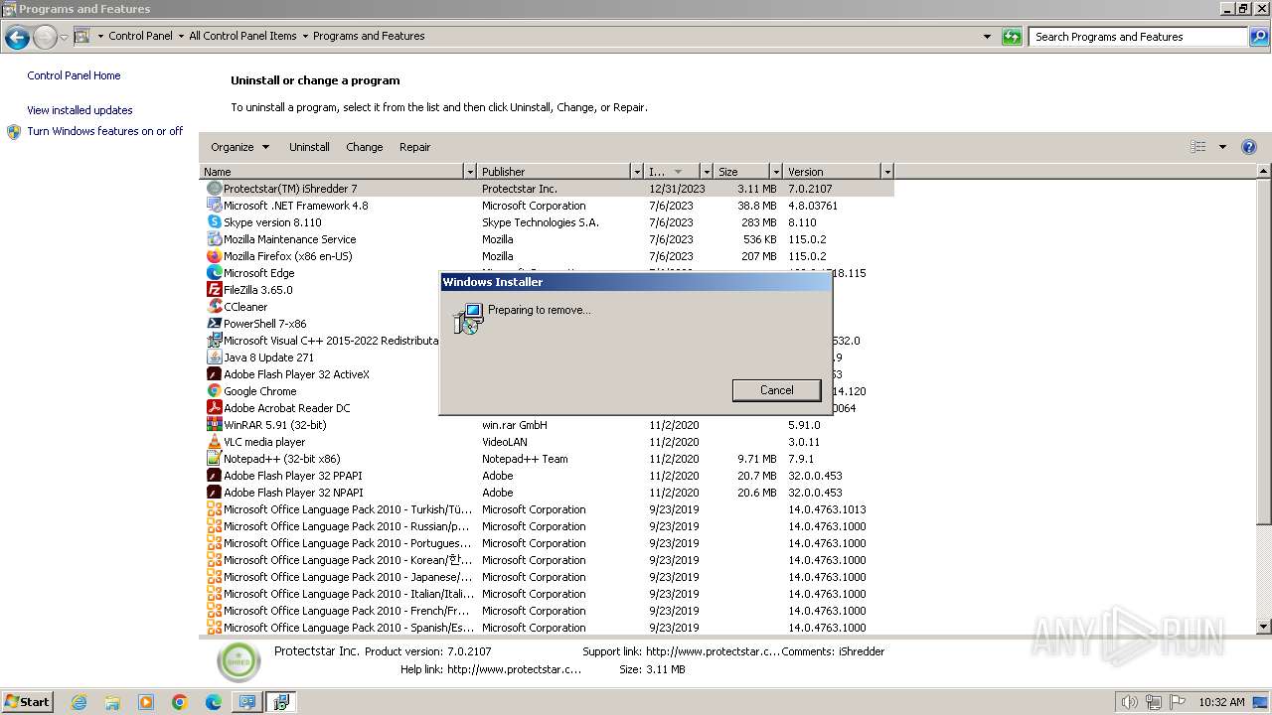Click the FileZilla 3.65.0 icon
This screenshot has height=715, width=1272.
click(214, 290)
